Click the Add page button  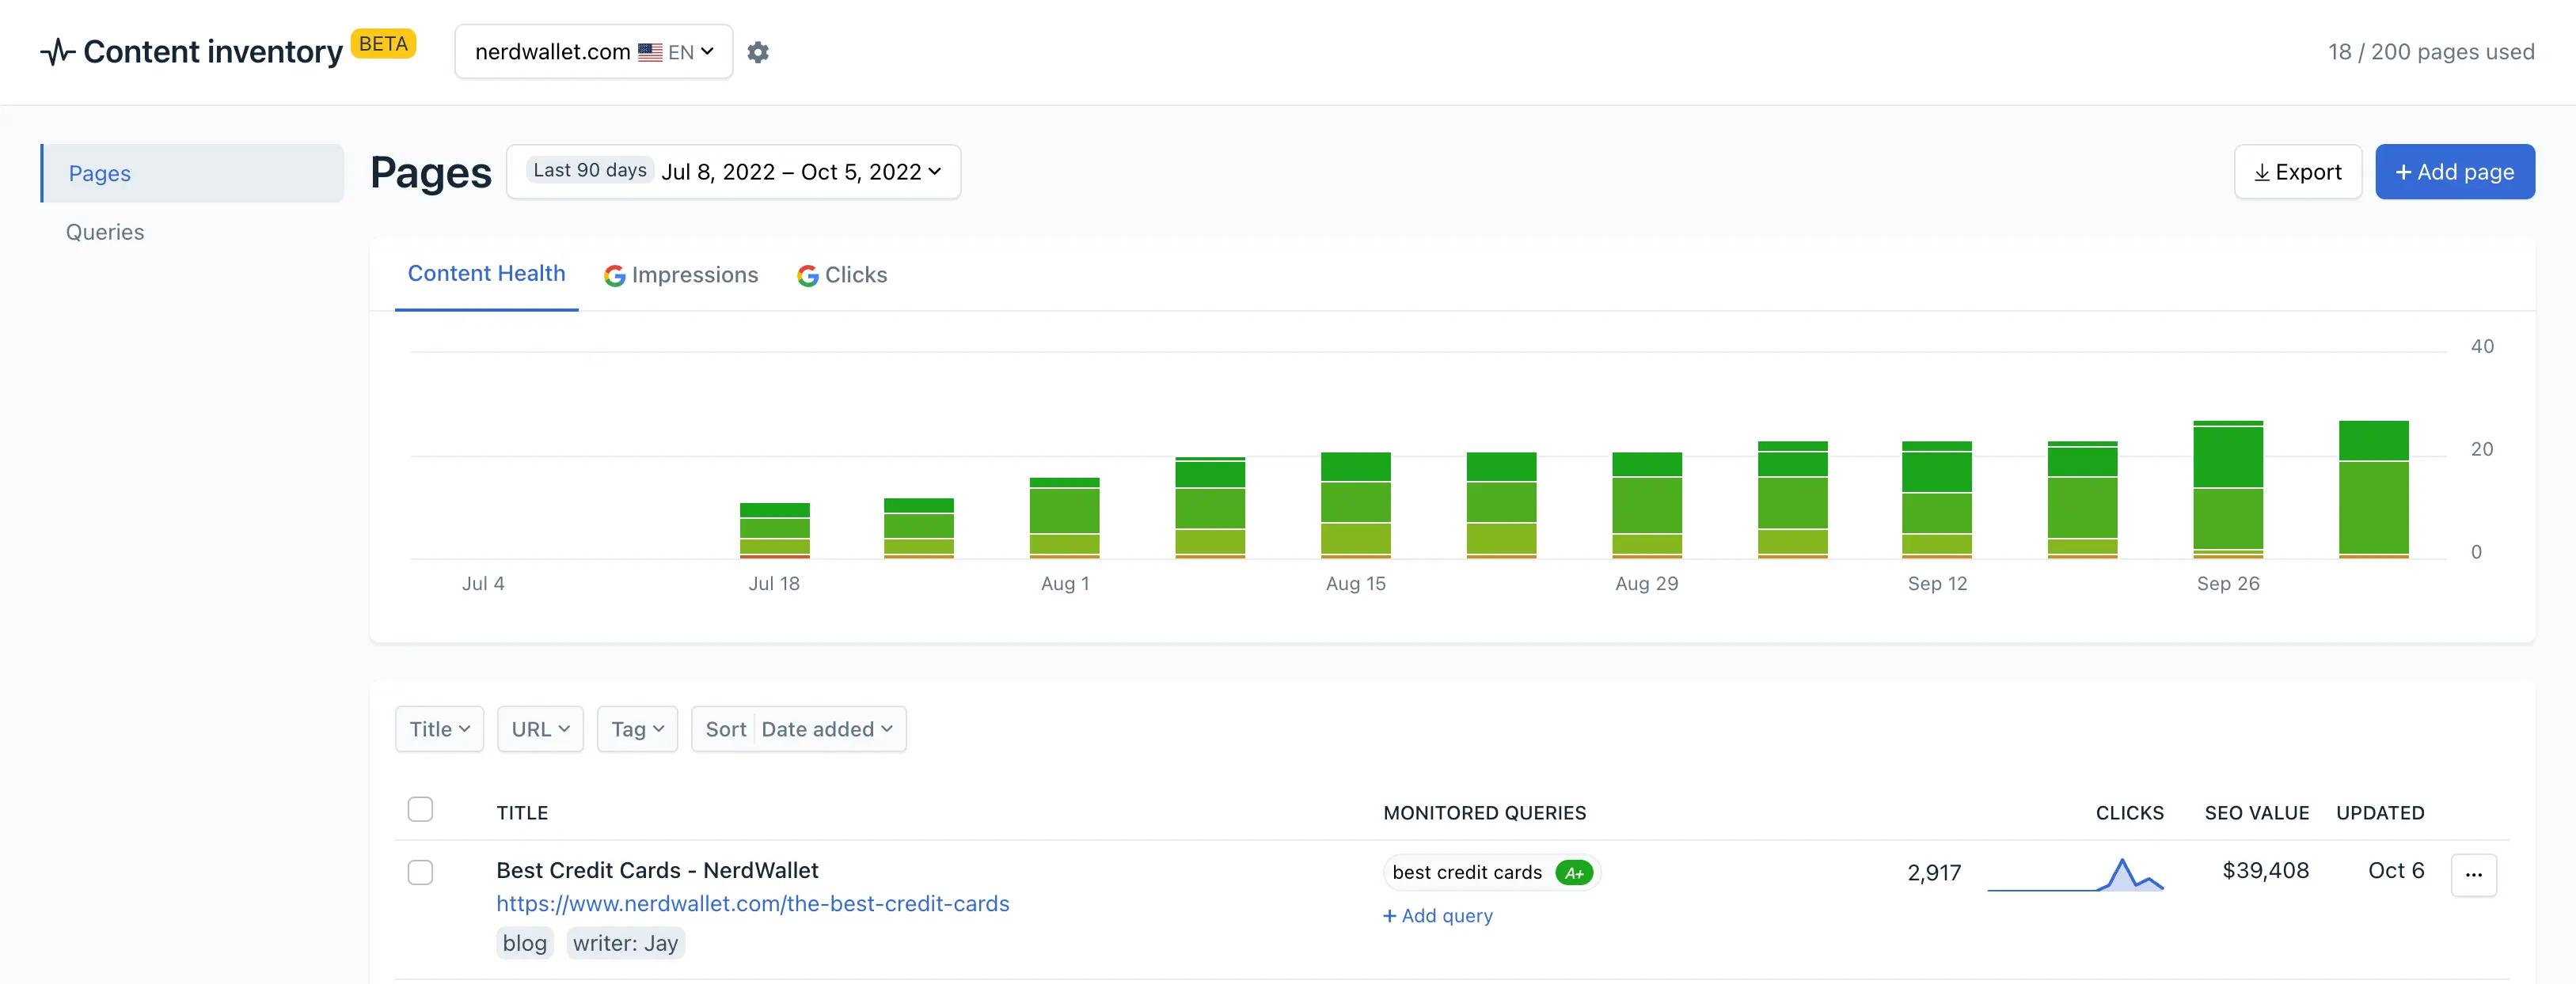(x=2454, y=172)
